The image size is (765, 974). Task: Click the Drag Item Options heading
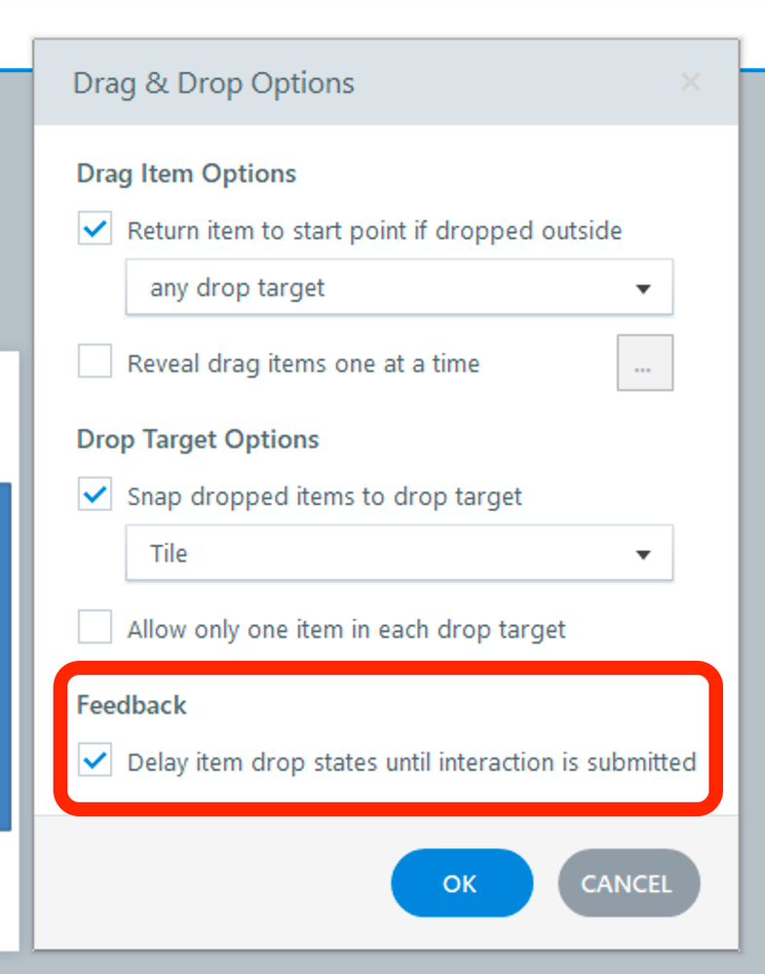coord(186,175)
